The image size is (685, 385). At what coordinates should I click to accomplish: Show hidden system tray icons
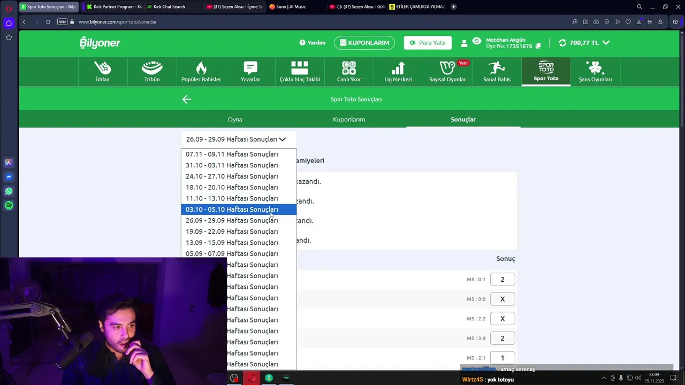(604, 378)
